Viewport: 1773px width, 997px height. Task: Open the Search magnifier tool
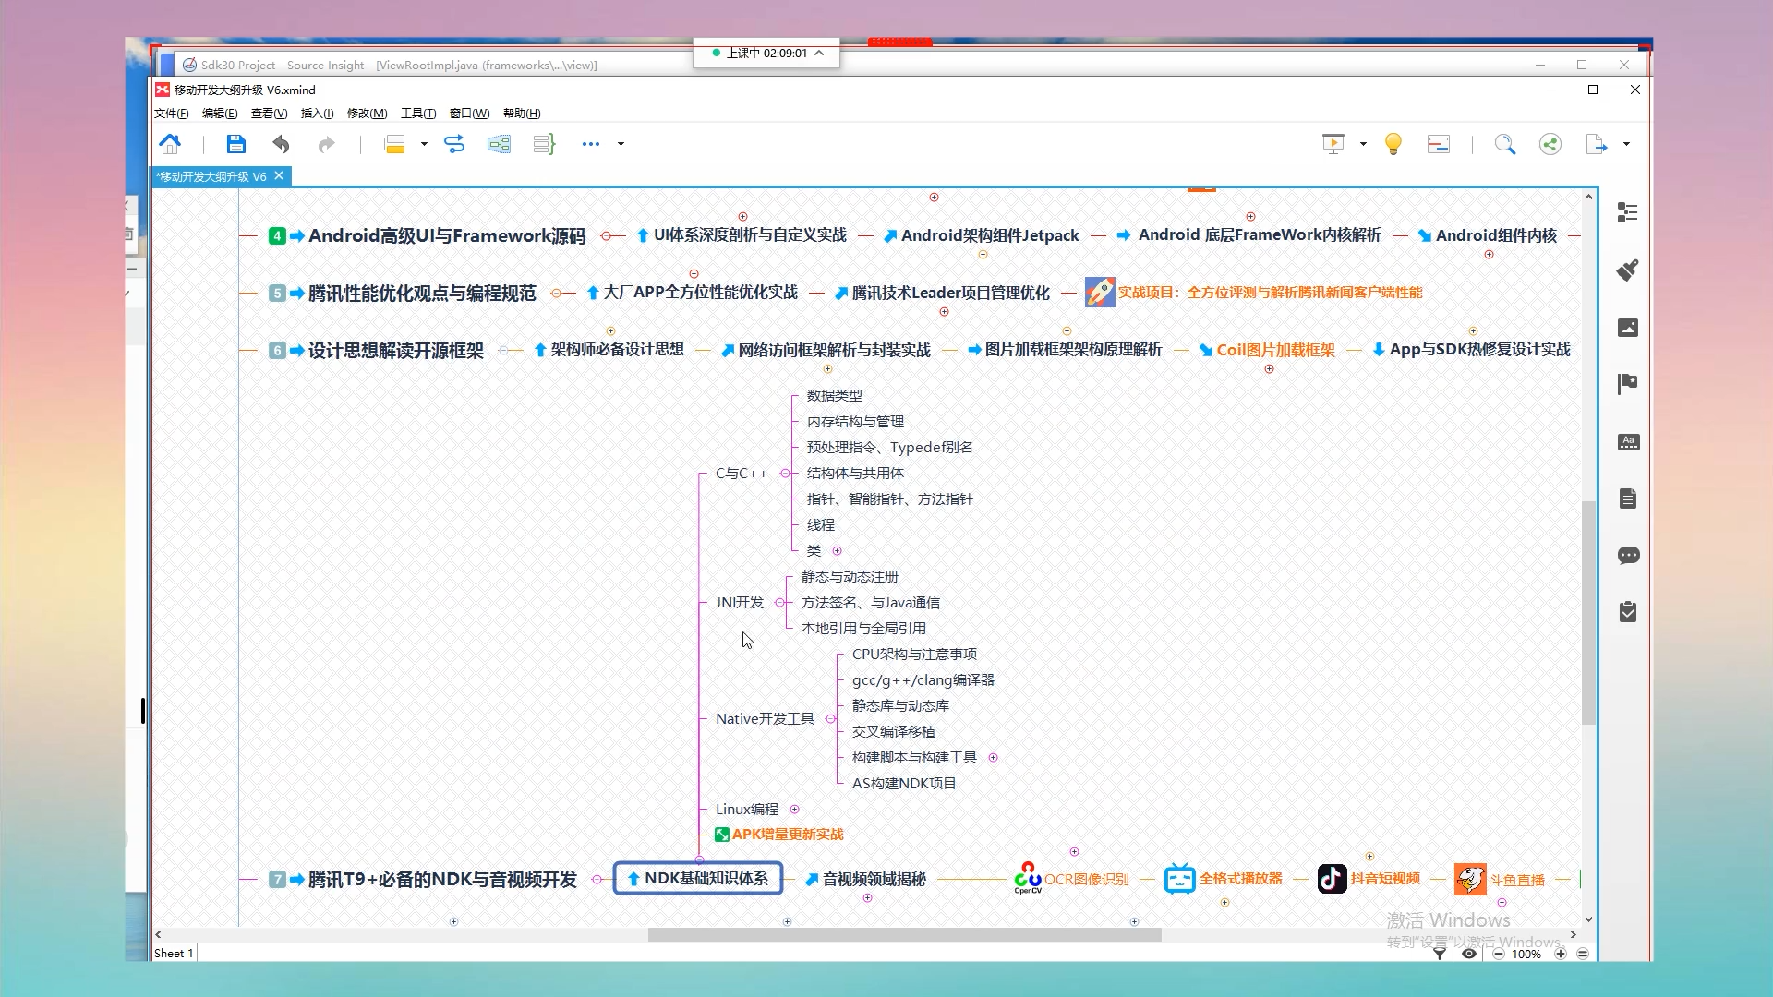[x=1504, y=144]
